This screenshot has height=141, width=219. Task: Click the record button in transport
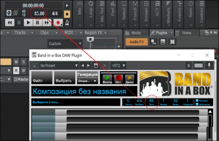pos(58,22)
